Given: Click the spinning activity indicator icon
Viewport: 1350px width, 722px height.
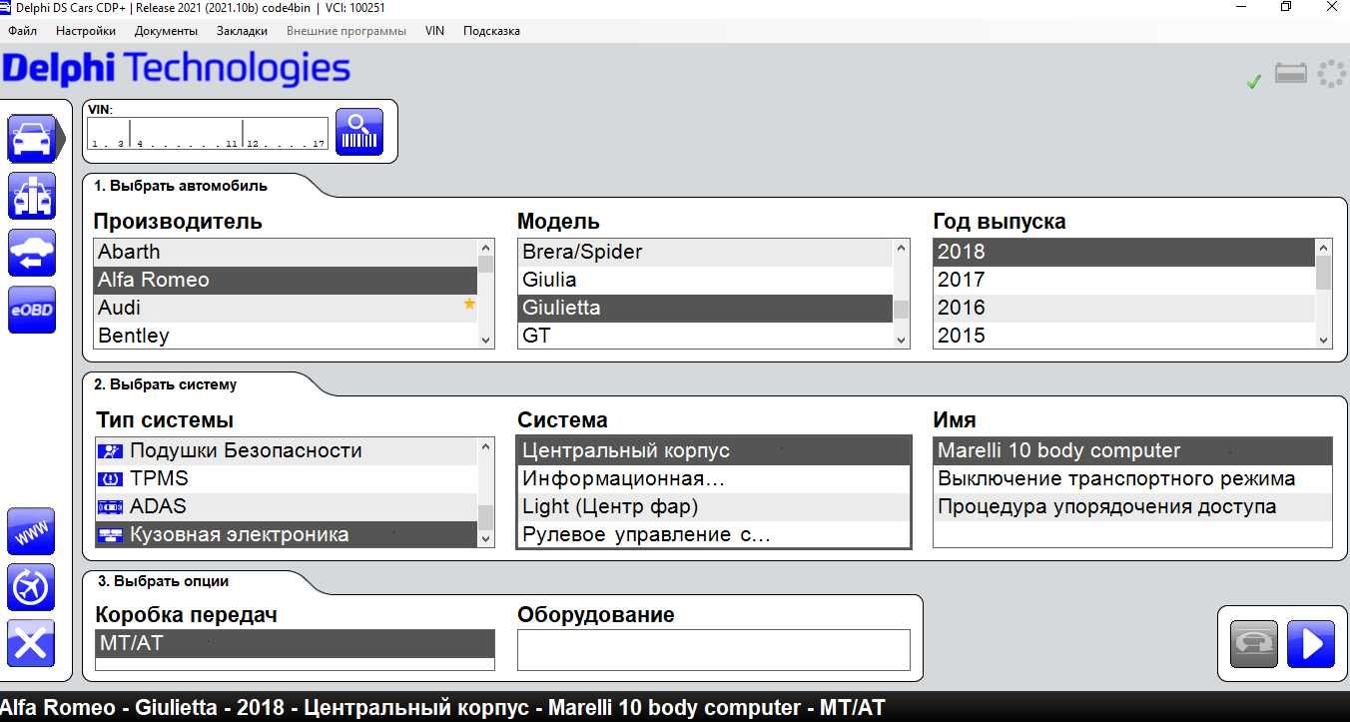Looking at the screenshot, I should (1332, 74).
